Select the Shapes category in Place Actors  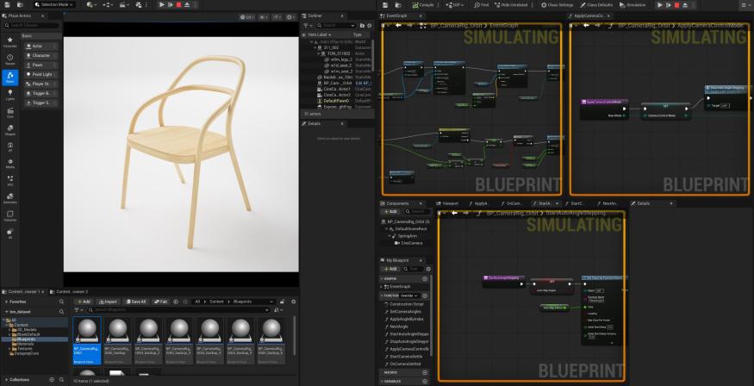coord(10,130)
